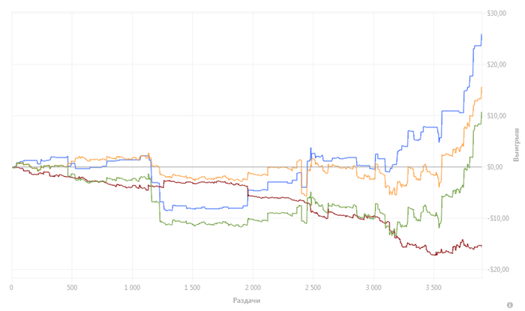This screenshot has height=311, width=525.
Task: Click the $0,00 y-axis label
Action: click(495, 167)
